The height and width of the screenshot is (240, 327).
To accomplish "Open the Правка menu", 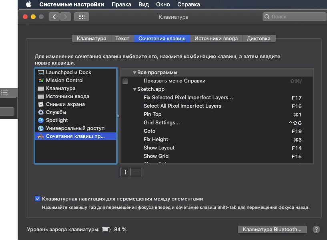I will click(x=121, y=4).
